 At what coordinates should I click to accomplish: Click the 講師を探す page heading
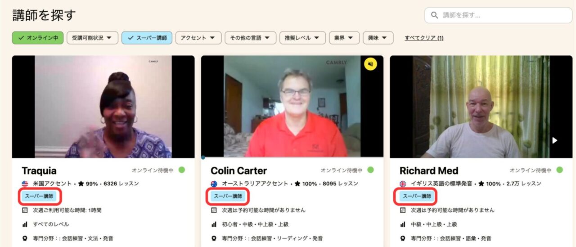tap(44, 15)
